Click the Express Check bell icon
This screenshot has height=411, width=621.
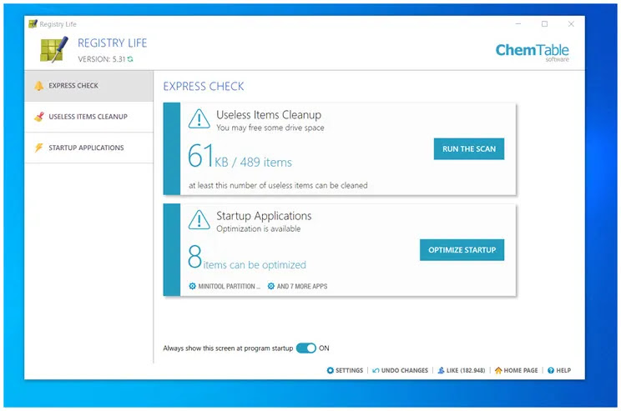point(38,85)
